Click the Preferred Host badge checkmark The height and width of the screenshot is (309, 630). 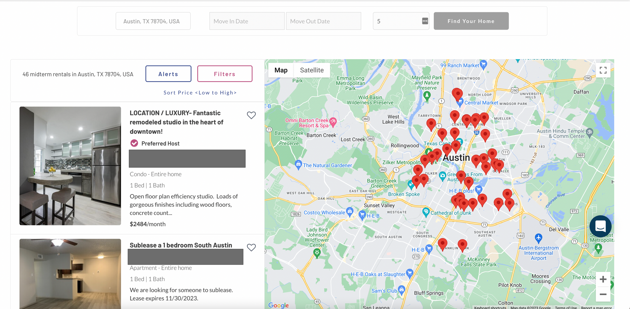[134, 143]
